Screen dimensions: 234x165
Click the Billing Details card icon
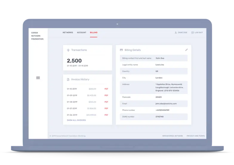point(121,50)
